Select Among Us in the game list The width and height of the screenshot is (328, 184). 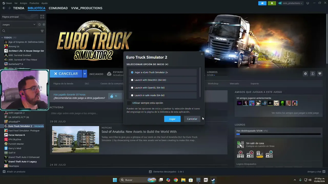tap(14, 47)
